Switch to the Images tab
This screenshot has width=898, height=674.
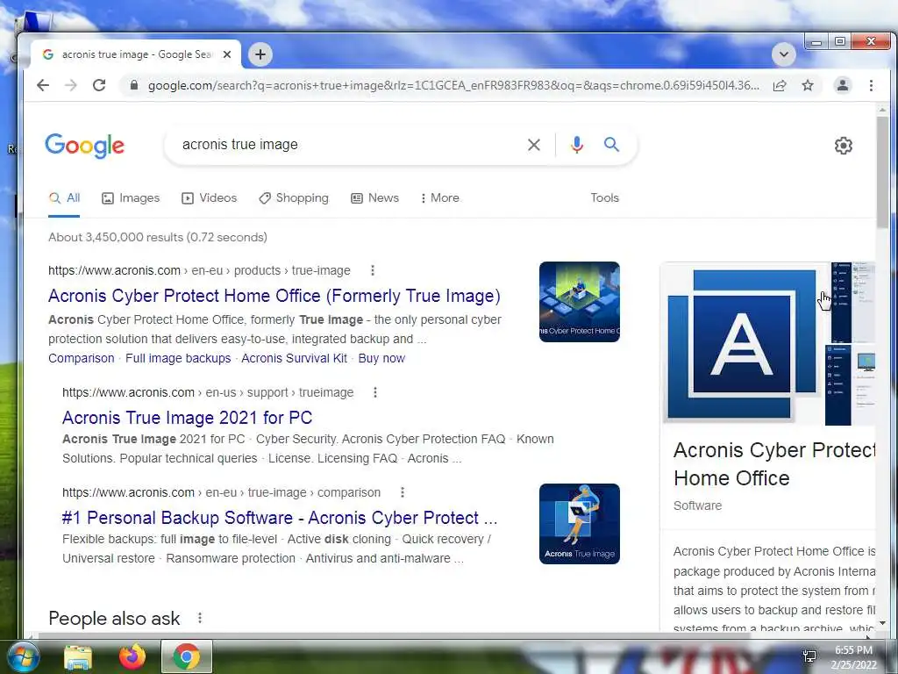(131, 198)
